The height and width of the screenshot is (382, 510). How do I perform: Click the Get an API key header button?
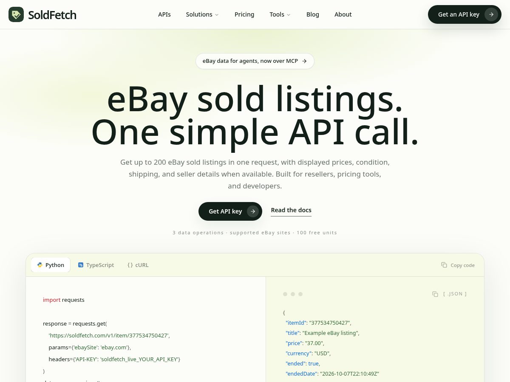point(465,14)
